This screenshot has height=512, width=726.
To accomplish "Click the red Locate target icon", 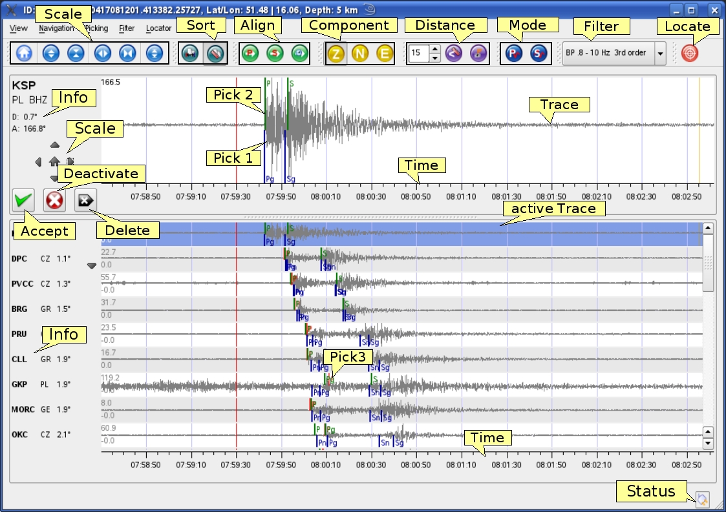I will coord(690,53).
